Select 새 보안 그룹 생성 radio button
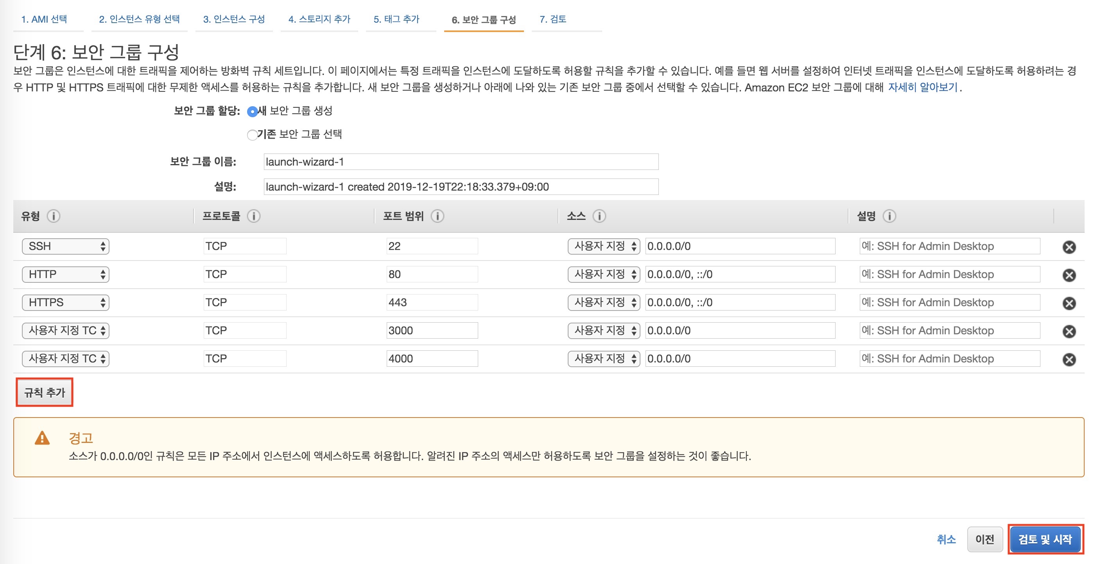 tap(252, 112)
